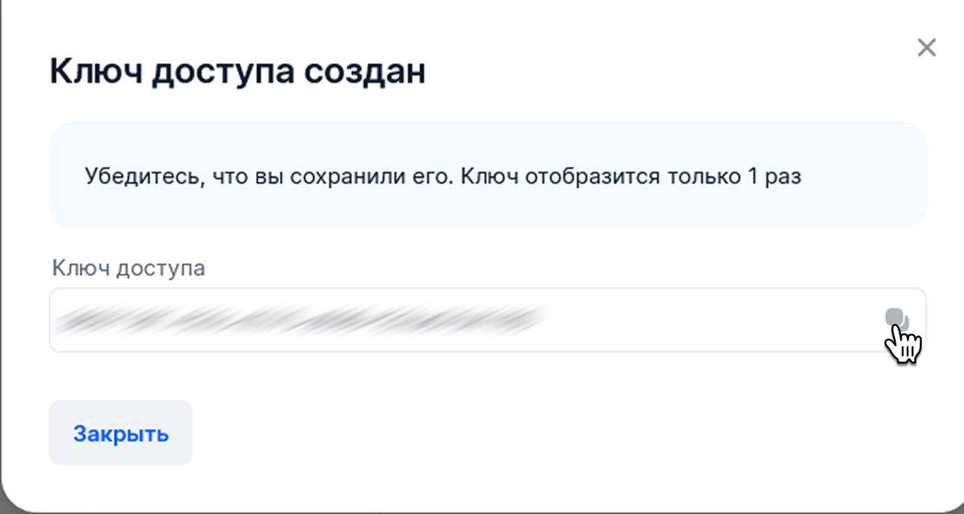Click empty area of access key field
The height and width of the screenshot is (514, 964).
click(x=712, y=320)
